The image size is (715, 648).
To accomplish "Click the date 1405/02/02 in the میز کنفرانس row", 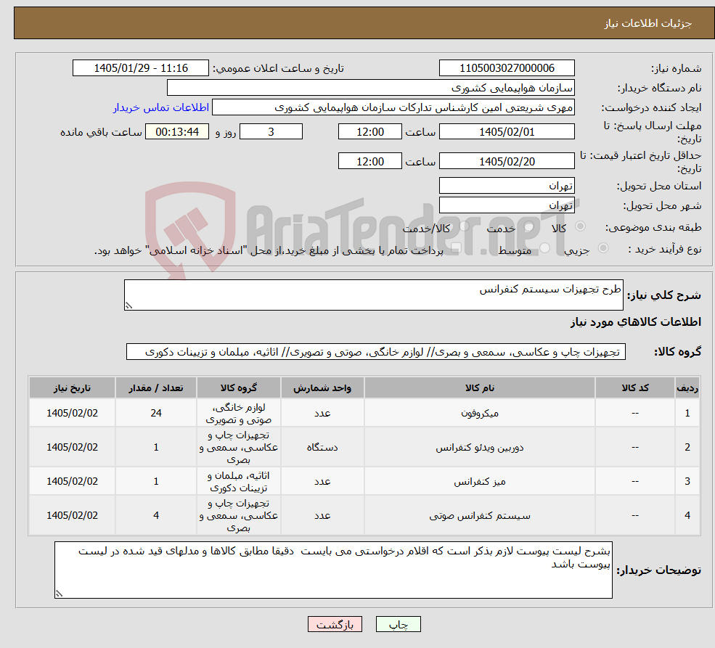I will click(x=72, y=481).
